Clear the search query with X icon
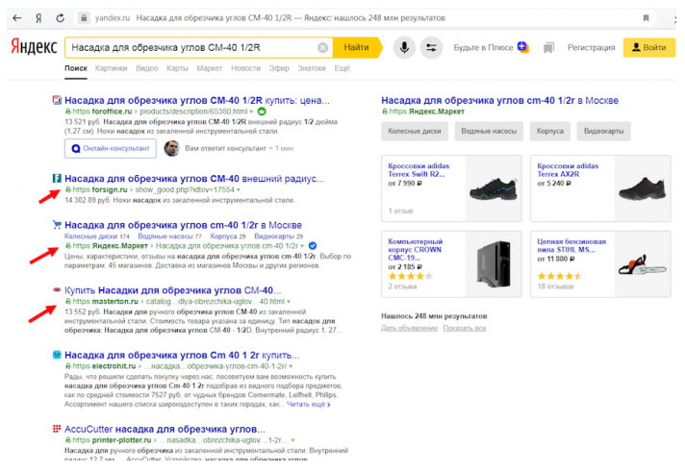 (x=322, y=47)
